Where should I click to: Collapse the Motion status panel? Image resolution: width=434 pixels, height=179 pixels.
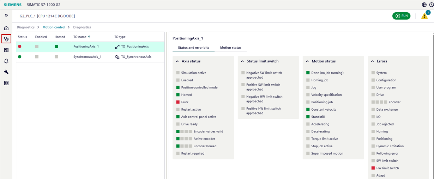point(307,61)
